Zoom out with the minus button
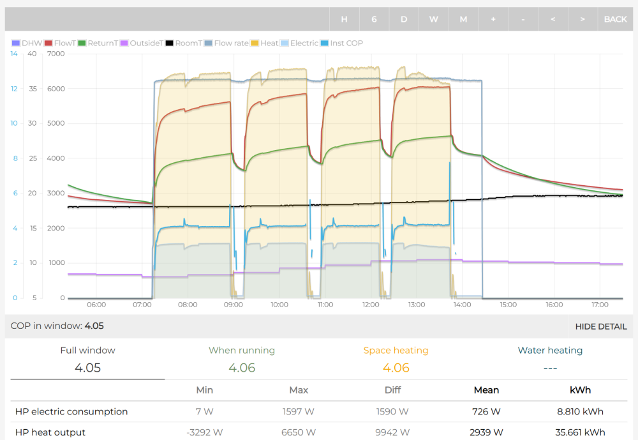Viewport: 638px width, 440px height. point(523,19)
